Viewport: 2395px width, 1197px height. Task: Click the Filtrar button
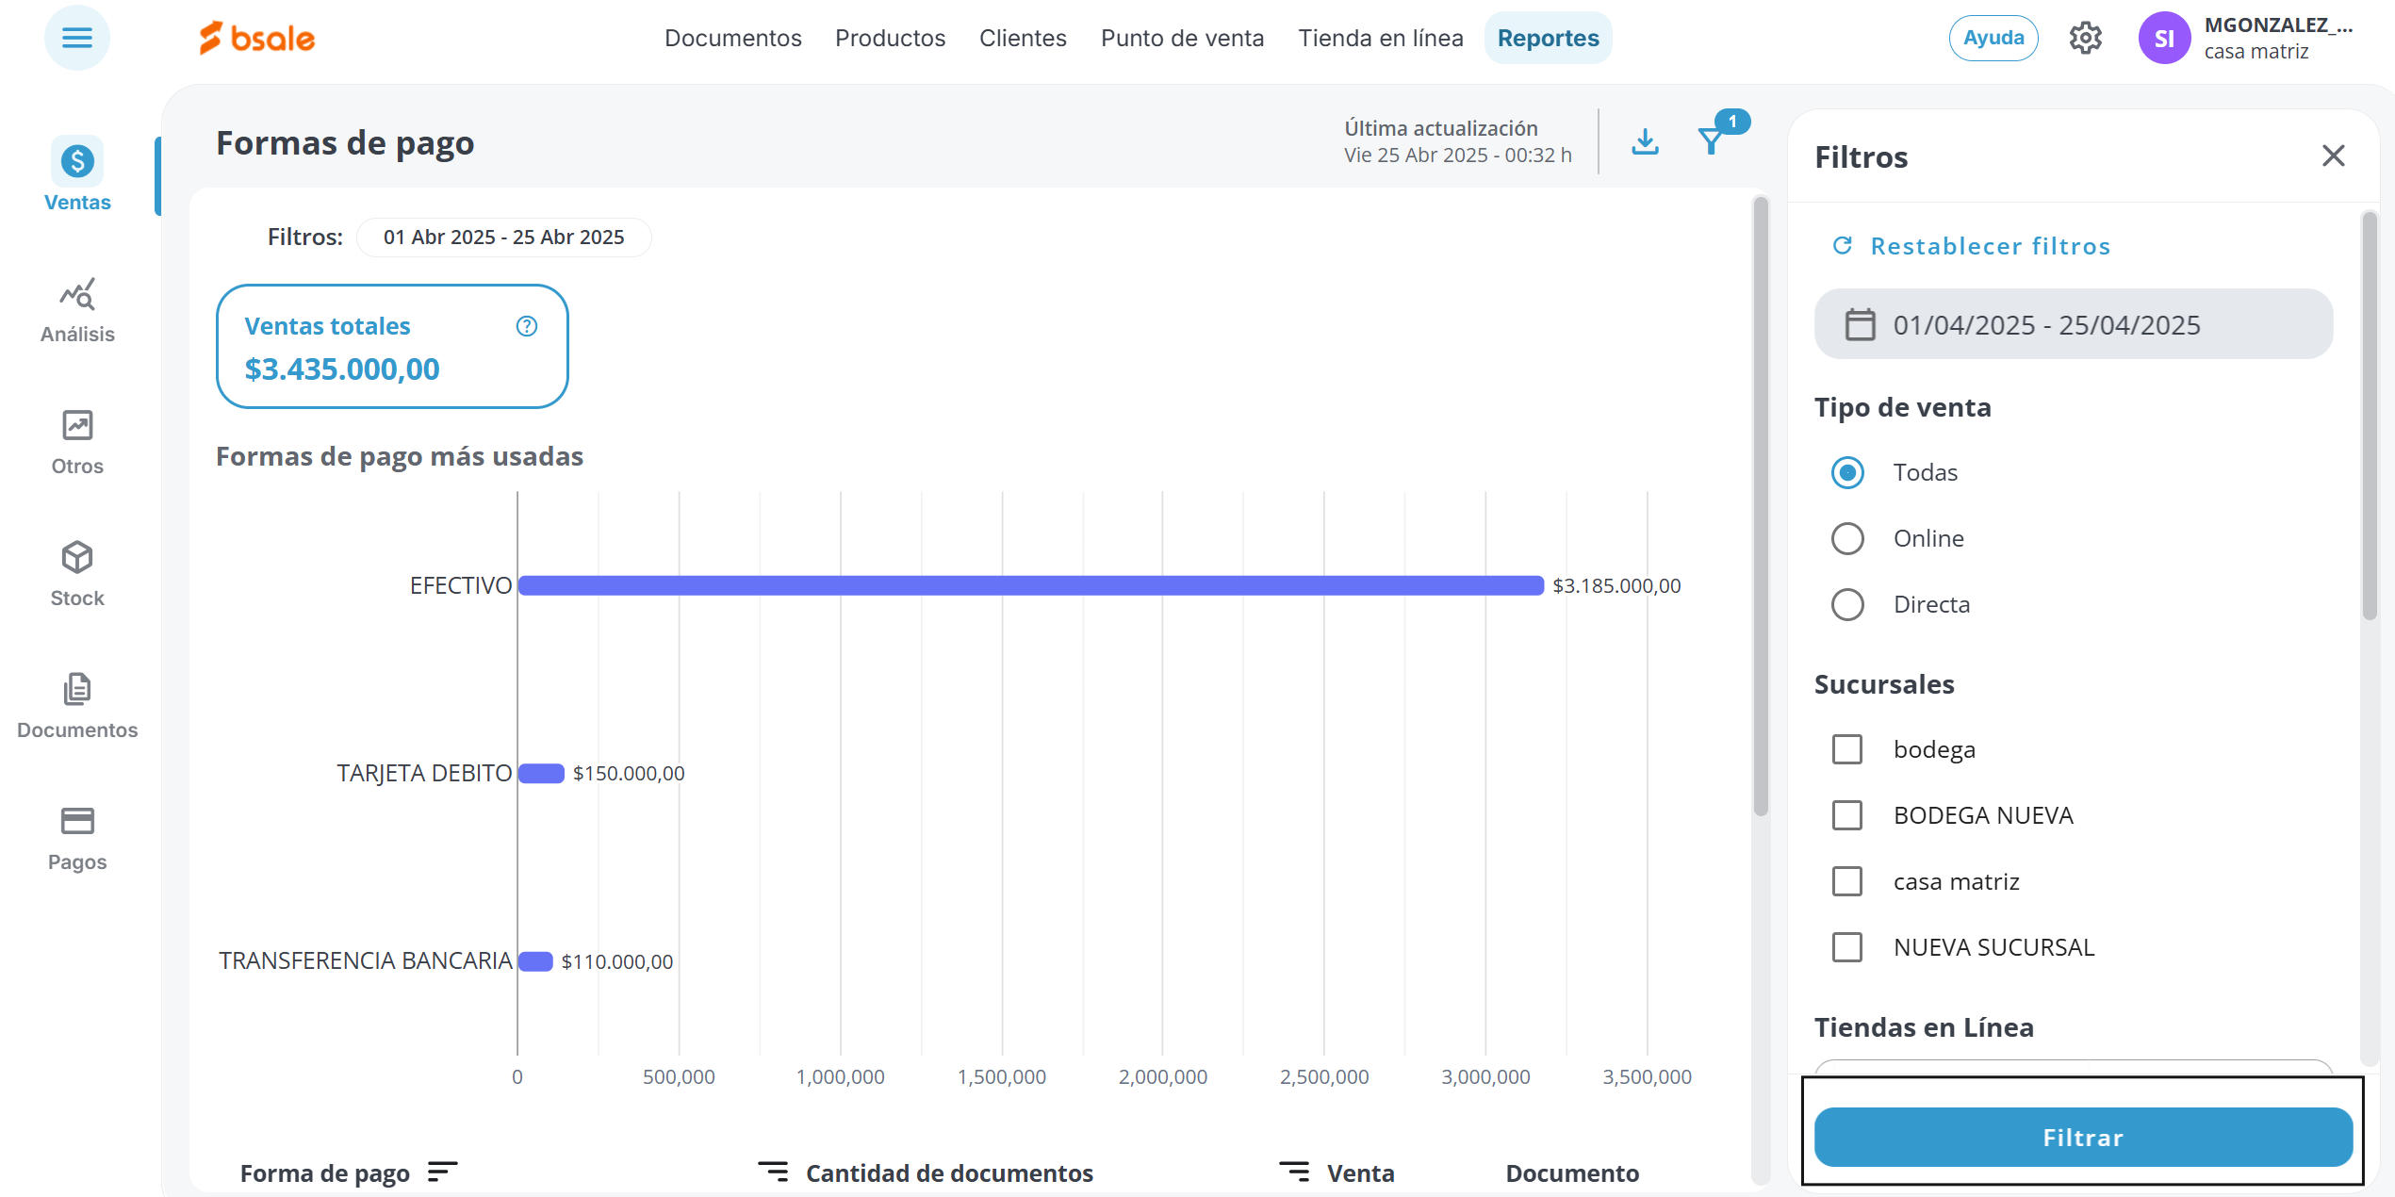click(2083, 1137)
